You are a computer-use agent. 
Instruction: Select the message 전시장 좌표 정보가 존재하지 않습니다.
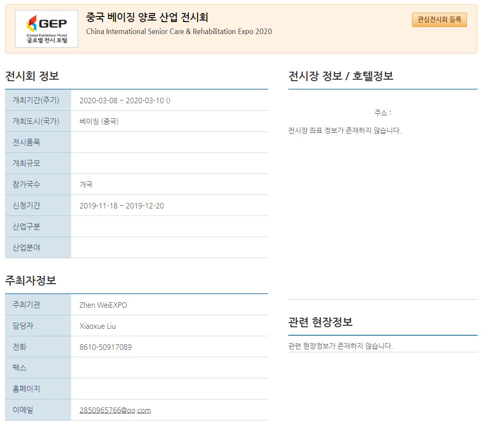345,130
